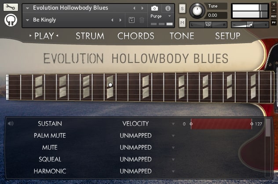Save the snapshot with the floppy disk icon
Image resolution: width=278 pixels, height=184 pixels.
click(x=132, y=20)
